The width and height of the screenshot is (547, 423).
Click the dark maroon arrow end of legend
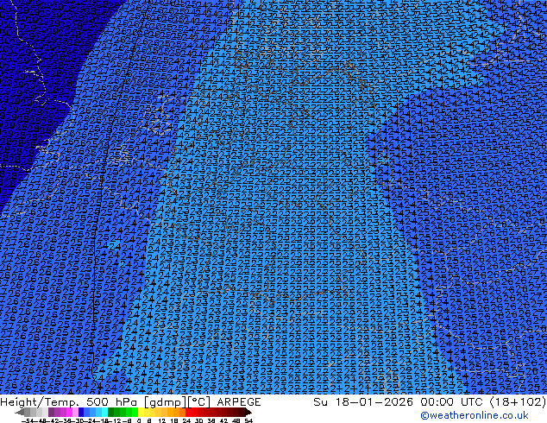[x=248, y=413]
